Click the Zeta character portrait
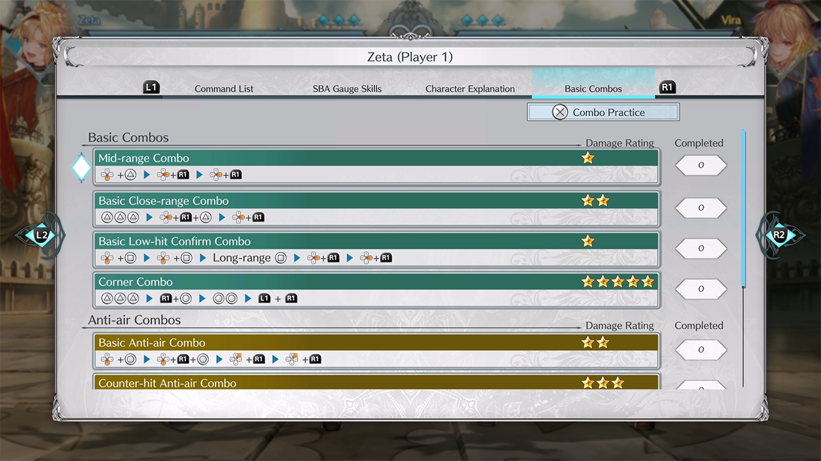Screen dimensions: 821x461 pos(32,38)
